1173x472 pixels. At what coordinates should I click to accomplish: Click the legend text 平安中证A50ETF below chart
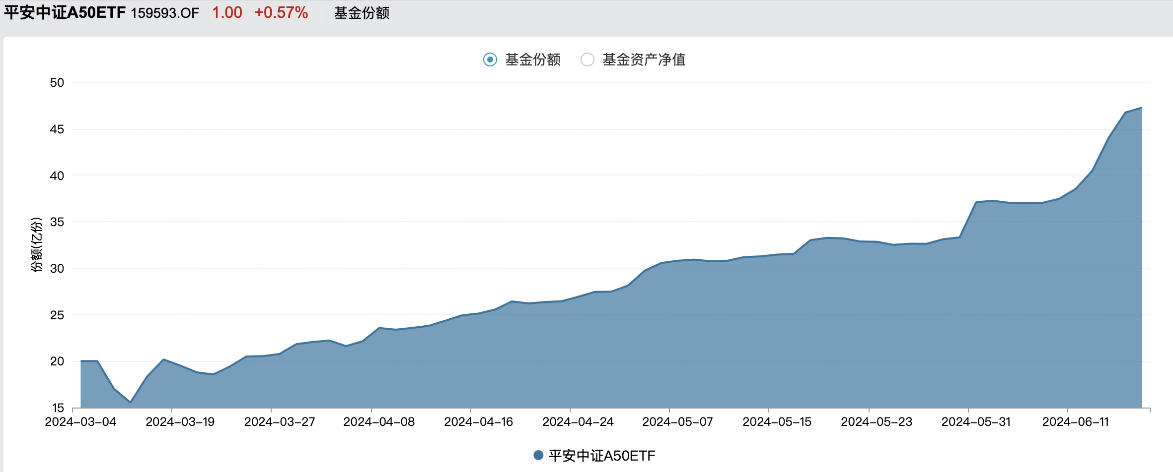[x=601, y=456]
